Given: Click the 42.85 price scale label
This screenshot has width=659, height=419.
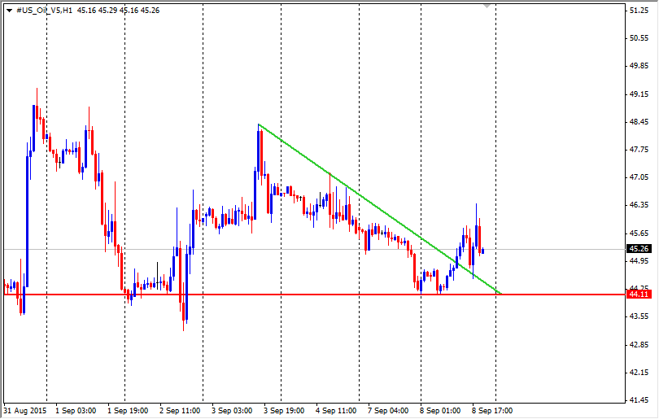Looking at the screenshot, I should coord(639,345).
